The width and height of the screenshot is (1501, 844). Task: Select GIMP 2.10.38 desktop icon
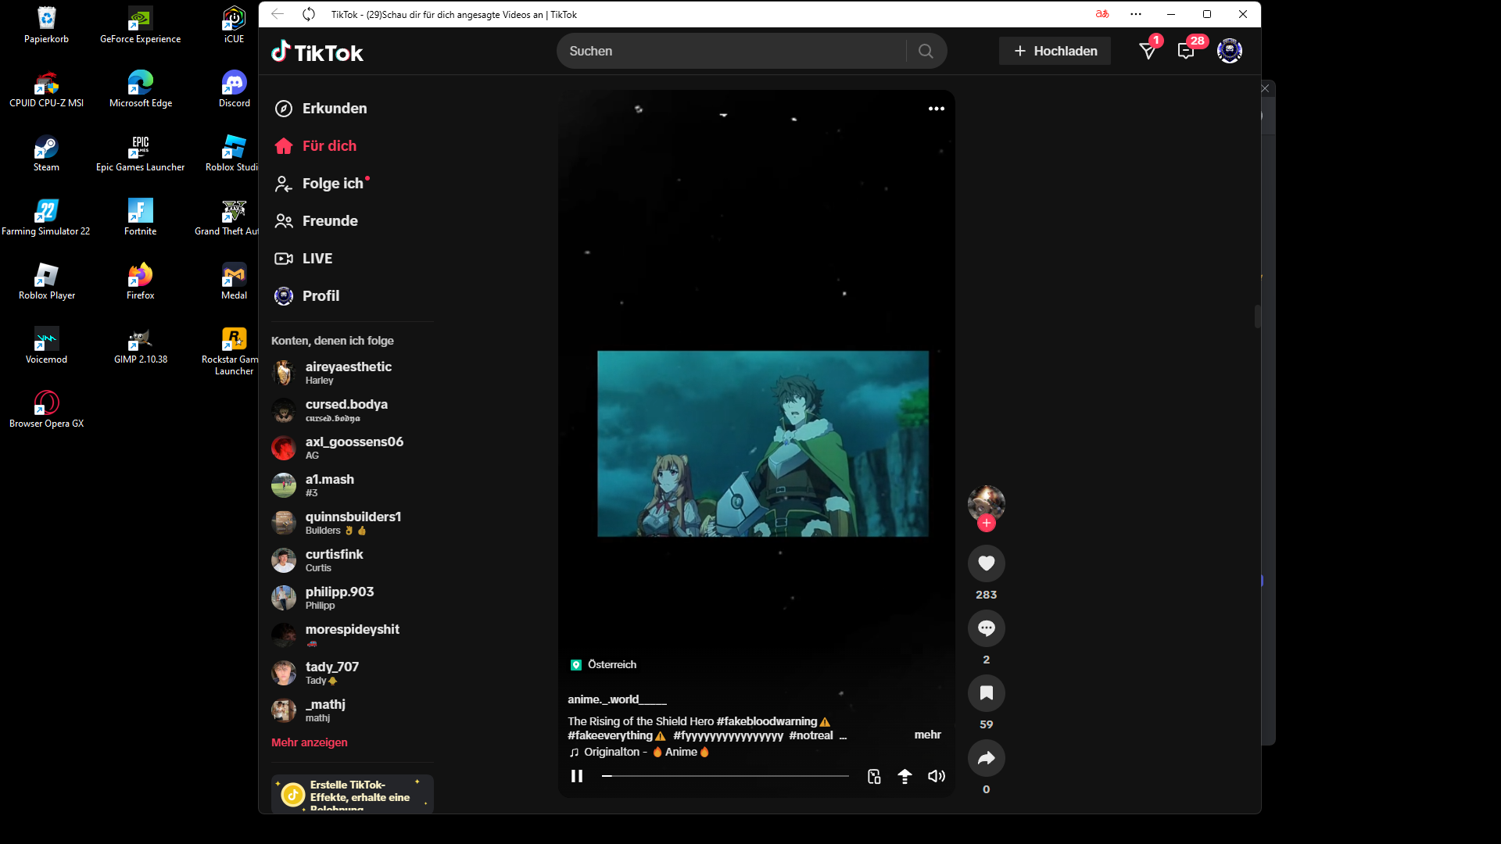tap(141, 345)
